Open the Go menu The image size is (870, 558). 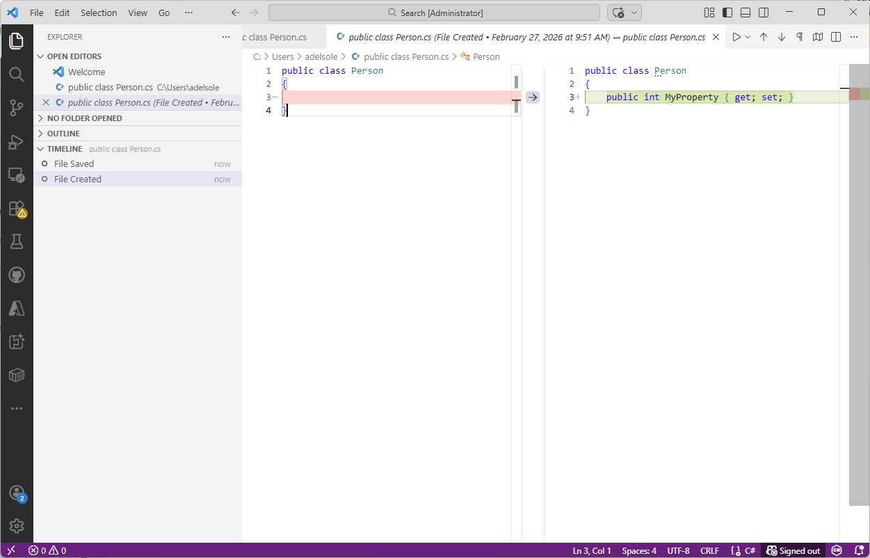click(x=164, y=13)
